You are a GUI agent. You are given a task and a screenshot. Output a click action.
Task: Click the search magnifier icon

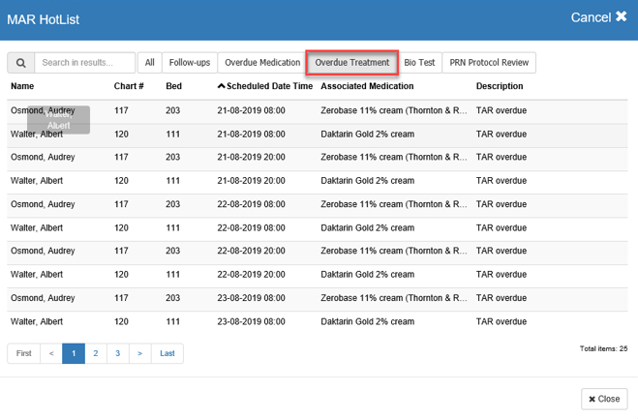click(x=21, y=63)
